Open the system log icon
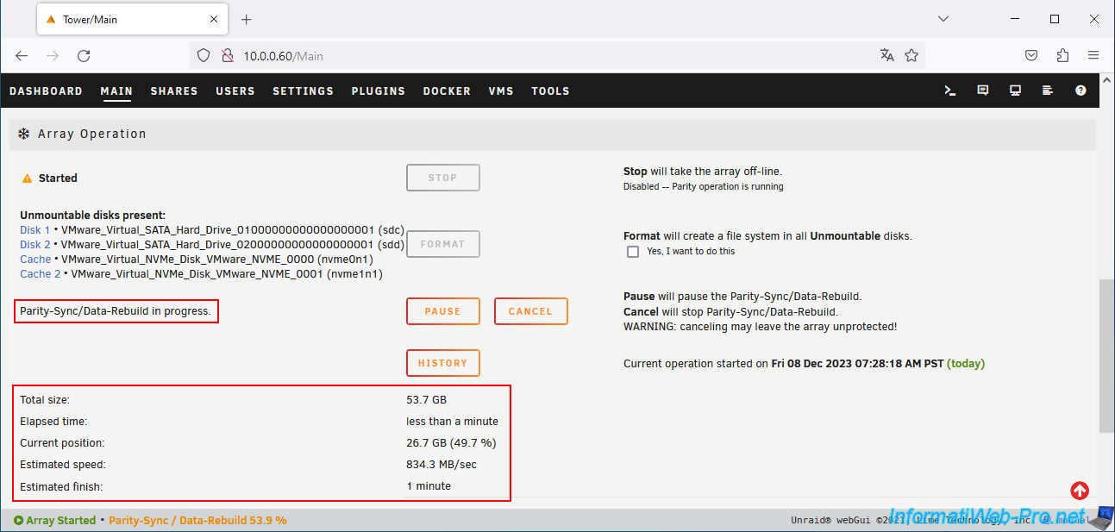 pyautogui.click(x=1048, y=91)
